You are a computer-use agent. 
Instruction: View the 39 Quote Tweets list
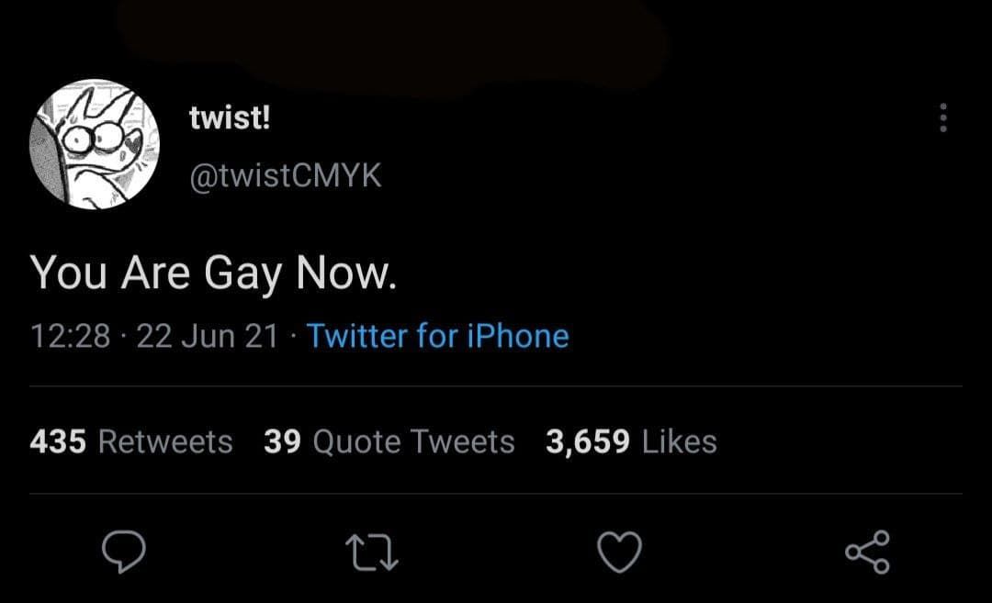tap(389, 442)
